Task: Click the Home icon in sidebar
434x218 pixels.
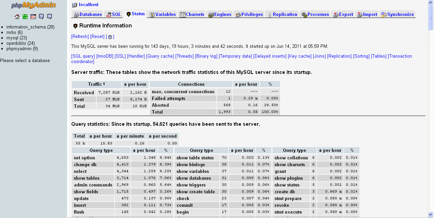Action: 17,17
